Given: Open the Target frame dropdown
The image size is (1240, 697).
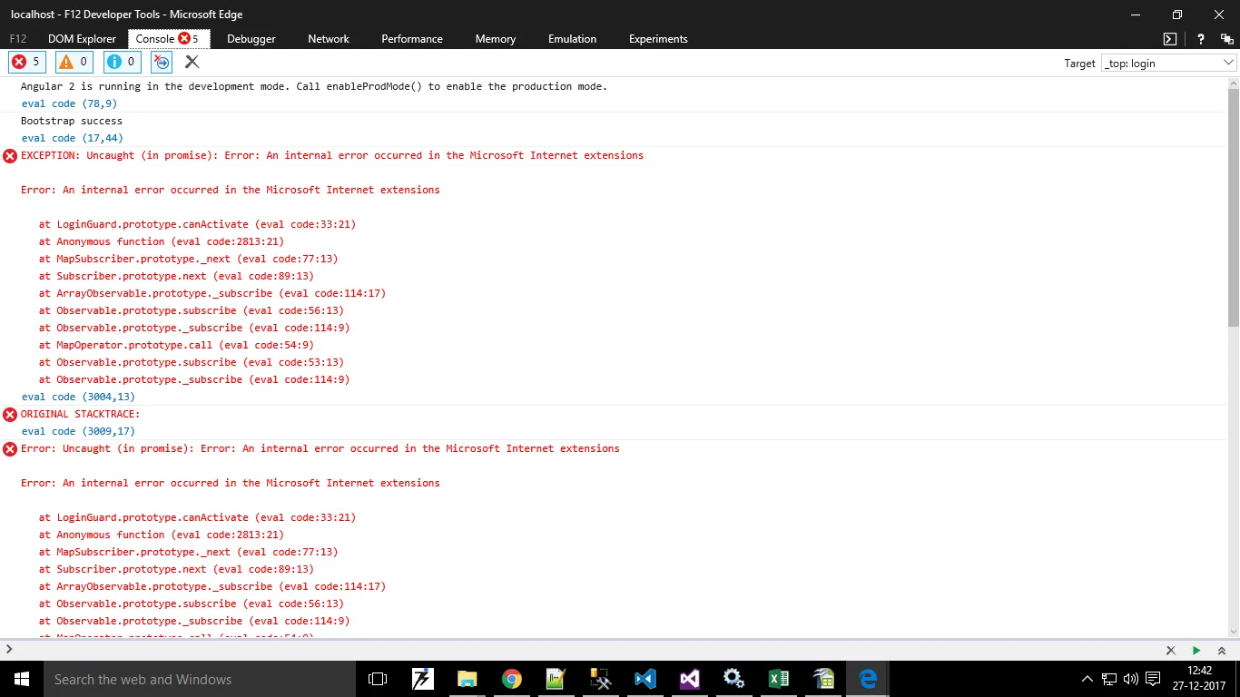Looking at the screenshot, I should [x=1168, y=64].
